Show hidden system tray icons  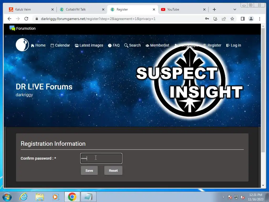(223, 197)
